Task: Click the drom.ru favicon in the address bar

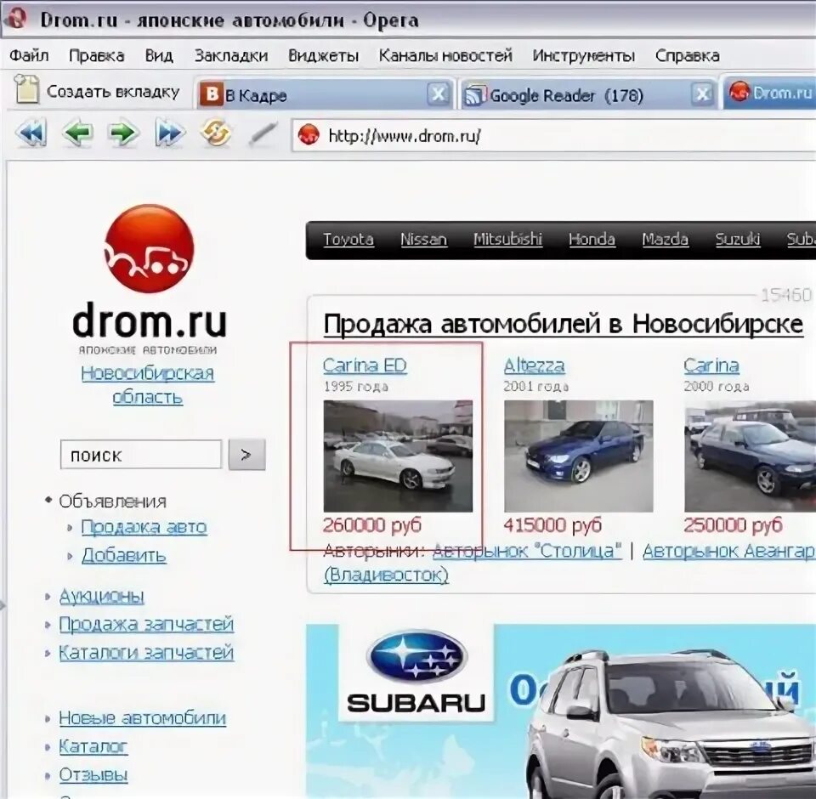Action: [308, 135]
